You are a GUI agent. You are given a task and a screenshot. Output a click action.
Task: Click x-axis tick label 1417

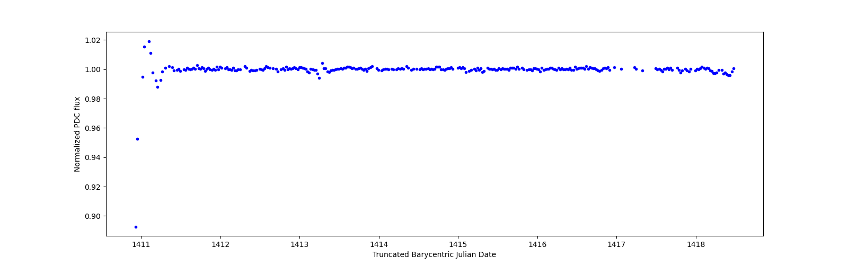(x=616, y=244)
